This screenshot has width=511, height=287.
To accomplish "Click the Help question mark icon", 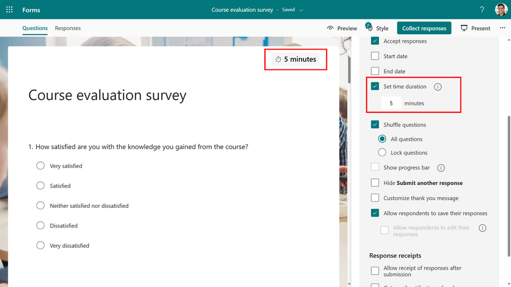I will 482,10.
